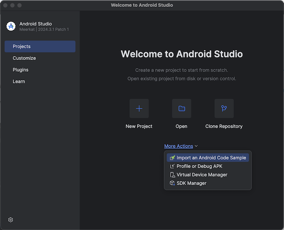This screenshot has height=230, width=284.
Task: Choose Import an Android Code Sample
Action: 208,158
